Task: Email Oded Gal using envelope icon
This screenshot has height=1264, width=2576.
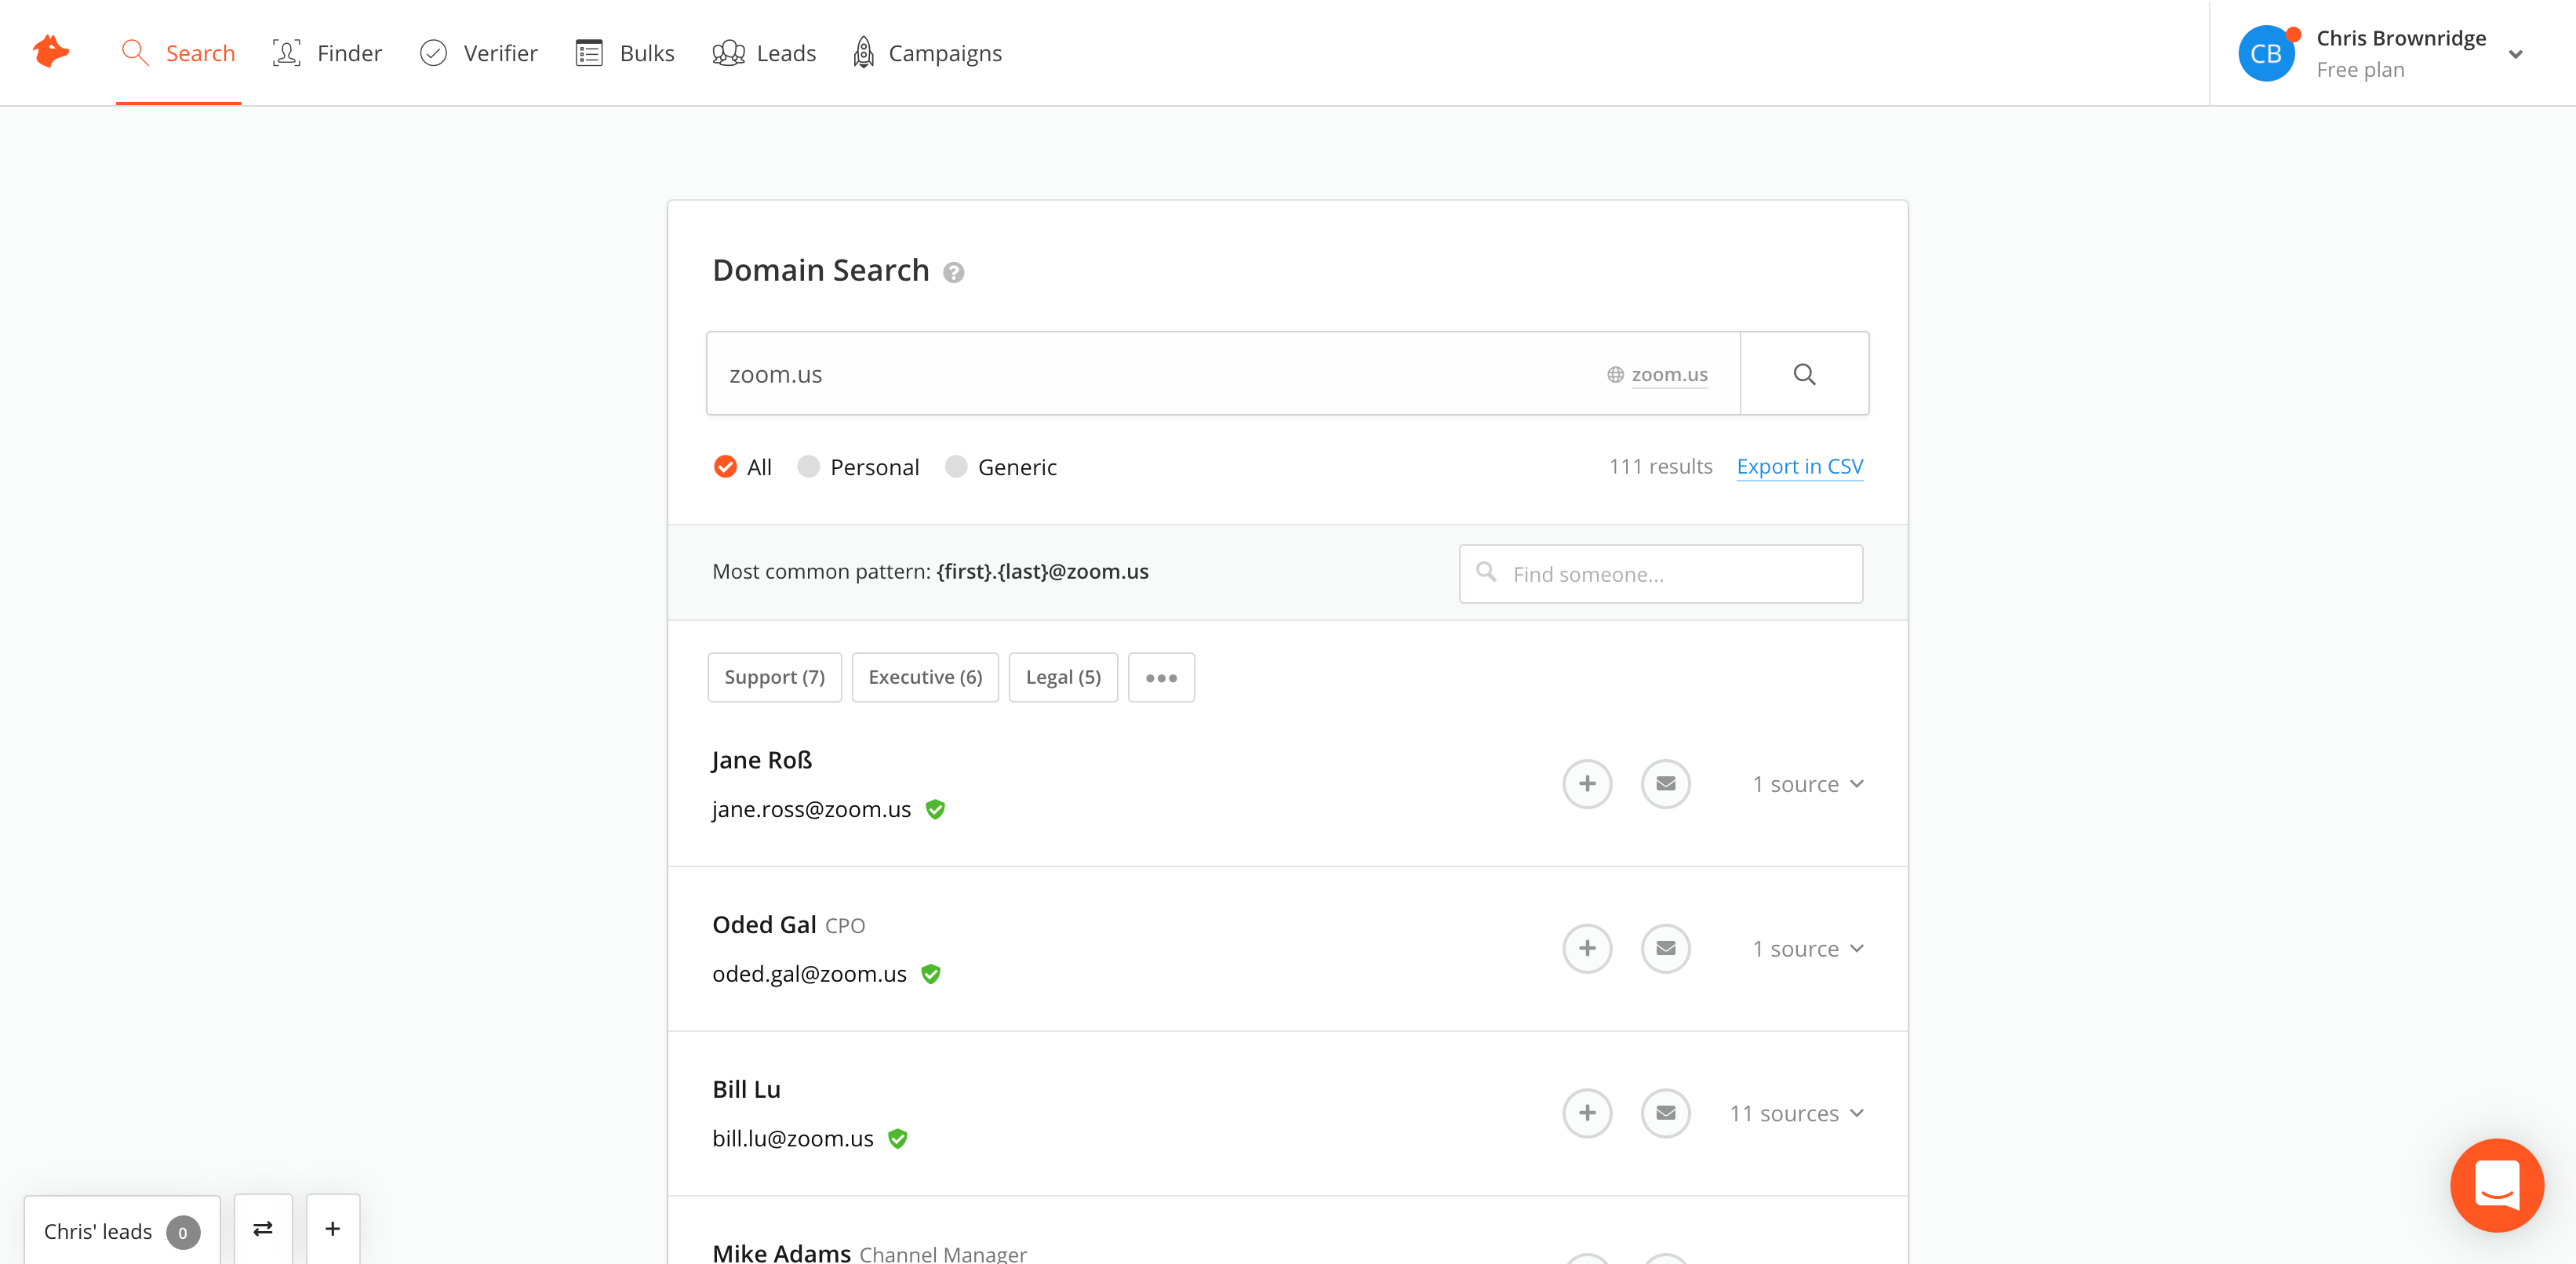Action: click(x=1666, y=949)
